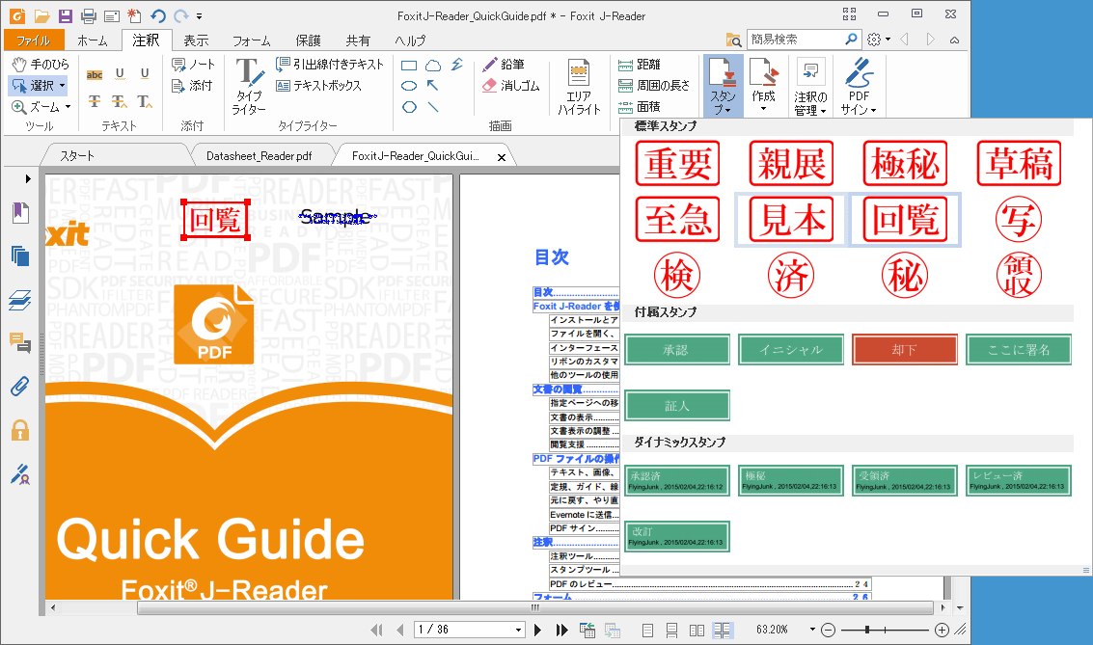Viewport: 1093px width, 645px height.
Task: Switch to the Datasheet_Reader.pdf document tab
Action: pyautogui.click(x=260, y=156)
